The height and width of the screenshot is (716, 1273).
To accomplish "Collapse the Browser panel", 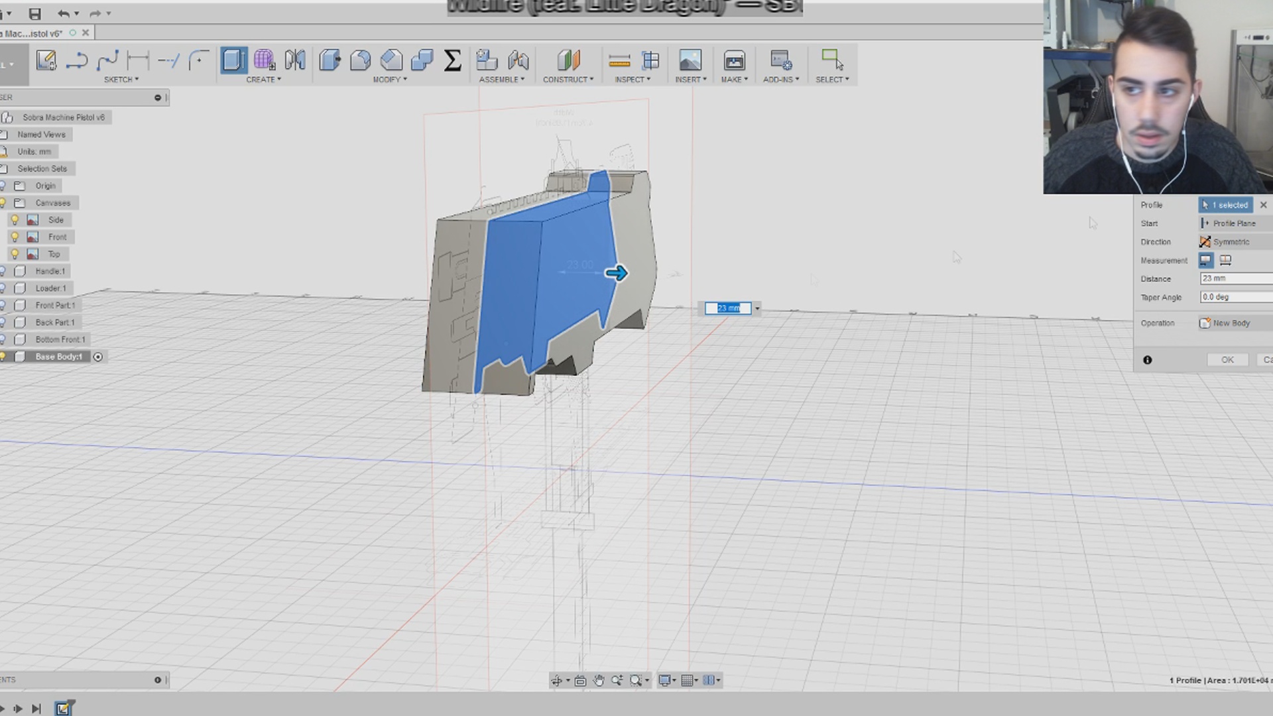I will (158, 97).
